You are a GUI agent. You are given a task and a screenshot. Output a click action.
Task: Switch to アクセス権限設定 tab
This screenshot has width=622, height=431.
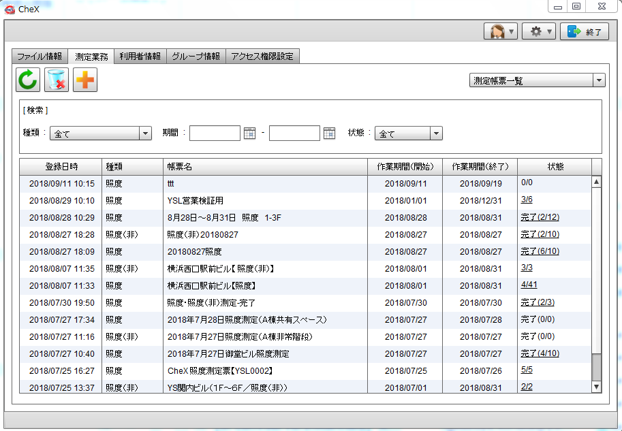(262, 57)
